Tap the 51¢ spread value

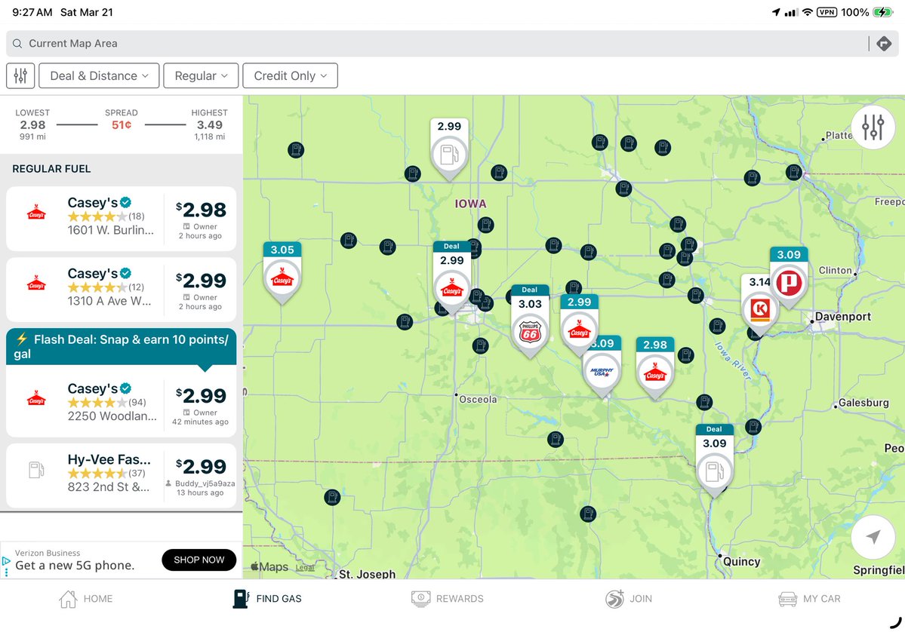(122, 125)
